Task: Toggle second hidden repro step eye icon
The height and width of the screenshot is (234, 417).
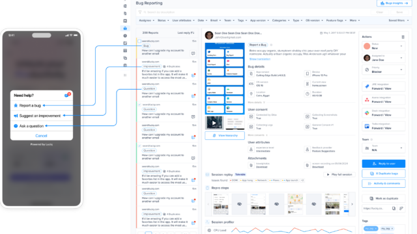Action: pos(276,204)
